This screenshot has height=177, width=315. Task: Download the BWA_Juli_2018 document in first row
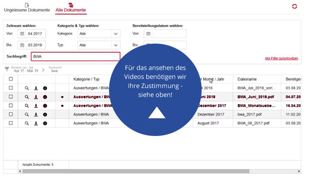tap(36, 88)
